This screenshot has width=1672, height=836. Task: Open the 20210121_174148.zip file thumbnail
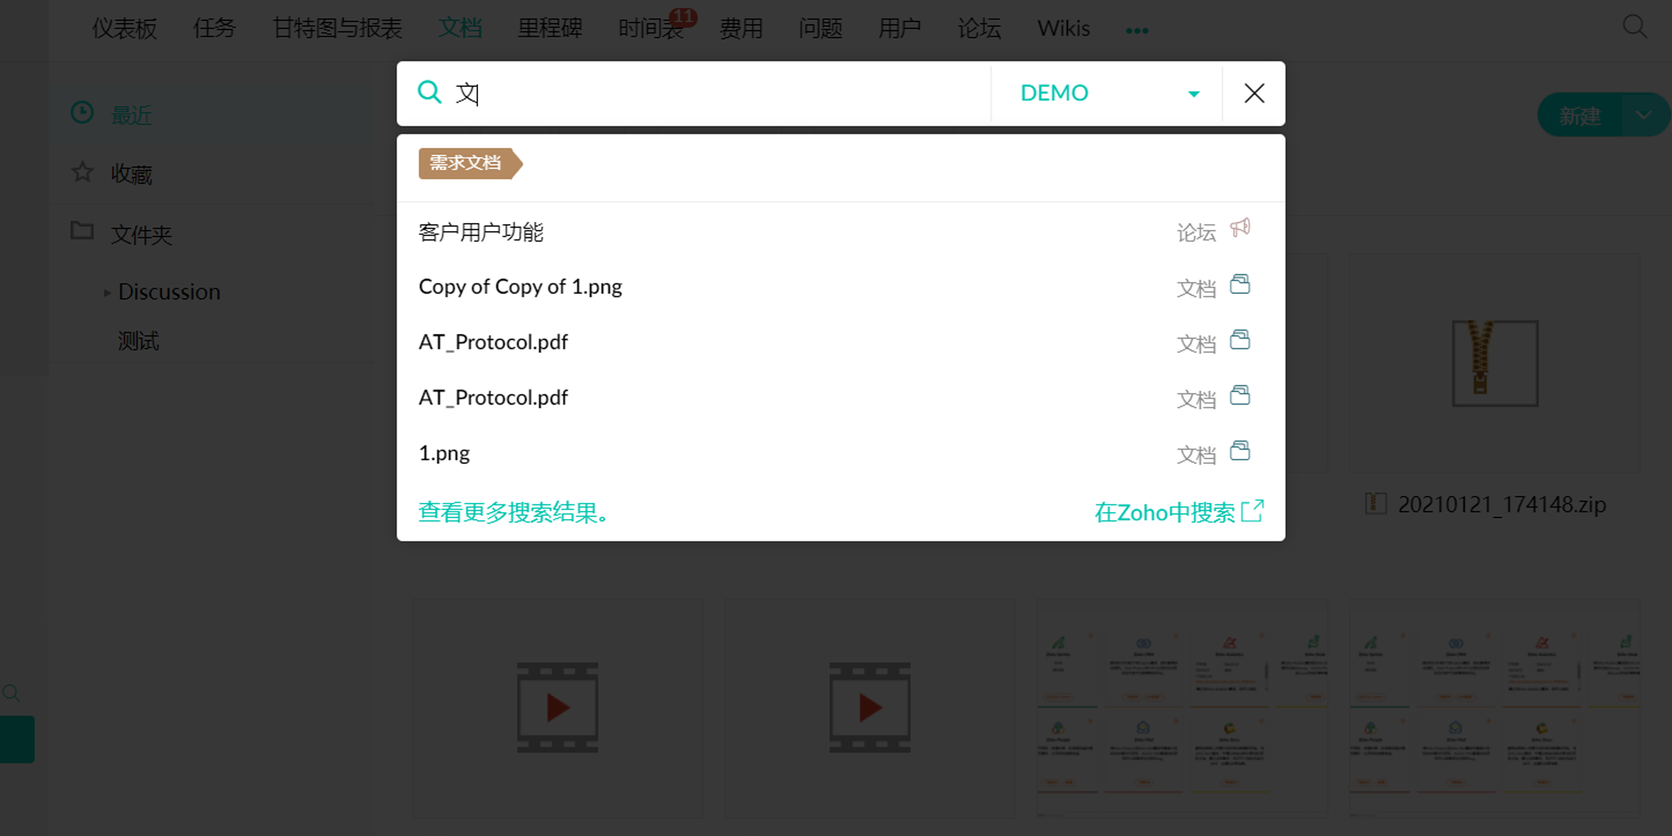pyautogui.click(x=1494, y=363)
